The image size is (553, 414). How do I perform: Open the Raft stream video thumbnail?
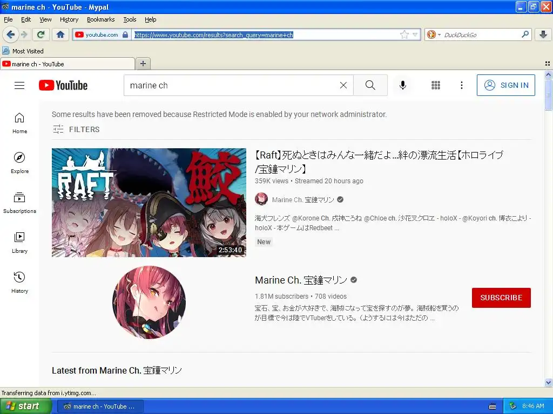click(149, 203)
